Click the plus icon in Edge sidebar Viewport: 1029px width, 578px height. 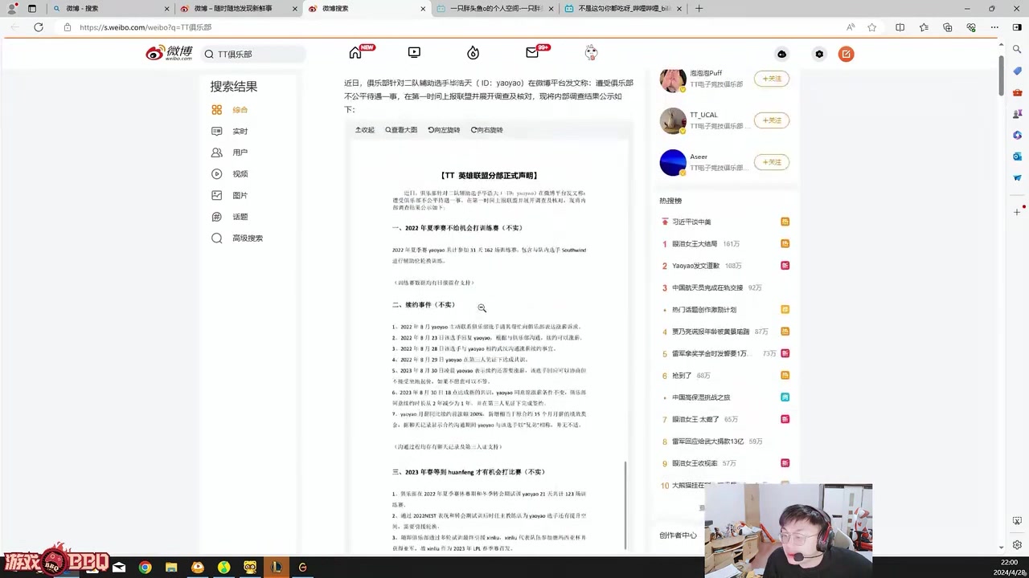(x=1017, y=212)
